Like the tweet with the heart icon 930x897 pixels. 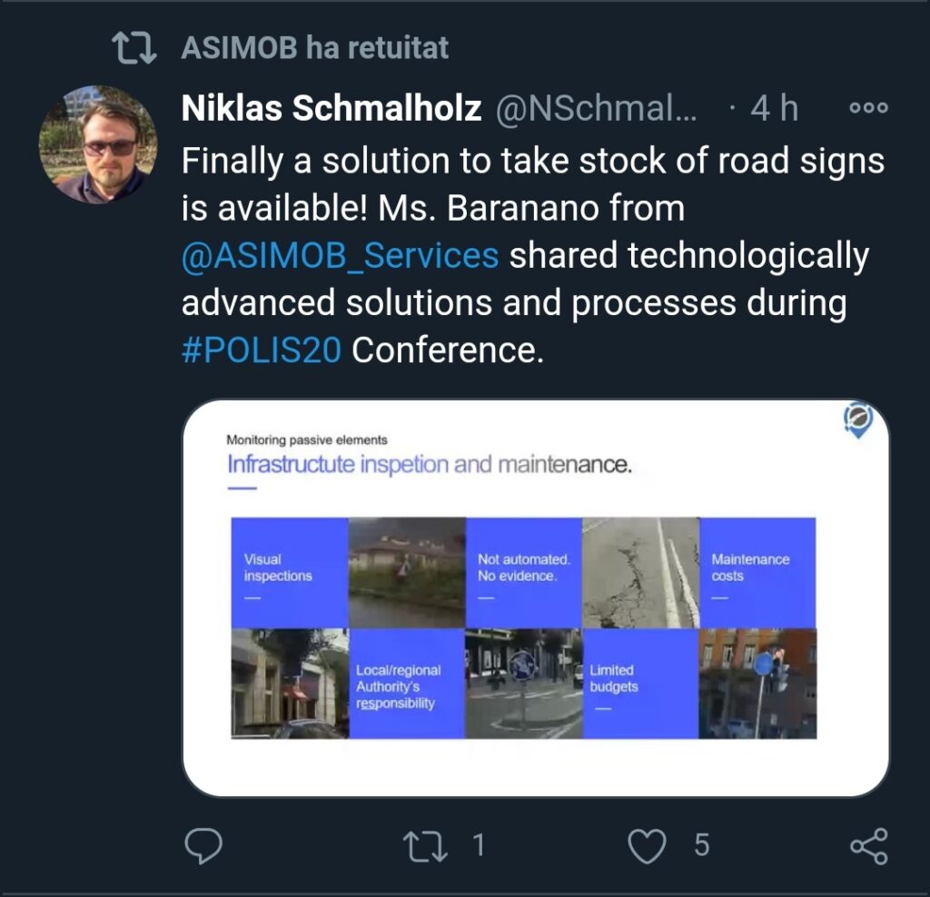pyautogui.click(x=647, y=846)
